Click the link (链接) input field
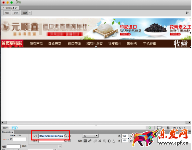The height and width of the screenshot is (150, 192). point(51,141)
